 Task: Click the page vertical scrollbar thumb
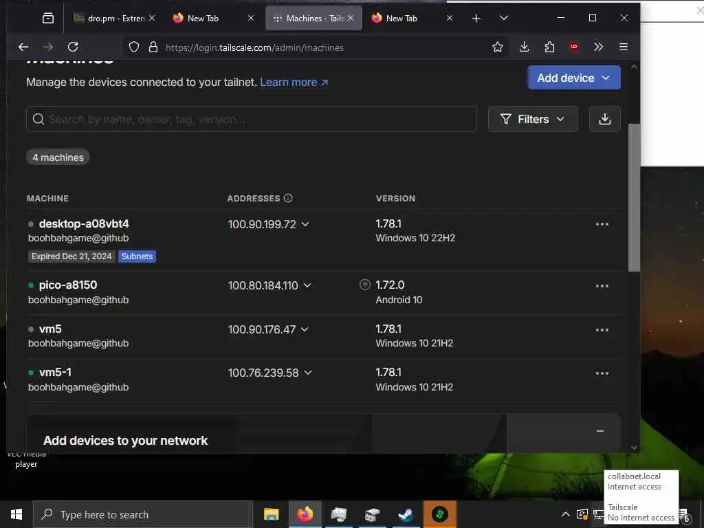click(634, 197)
